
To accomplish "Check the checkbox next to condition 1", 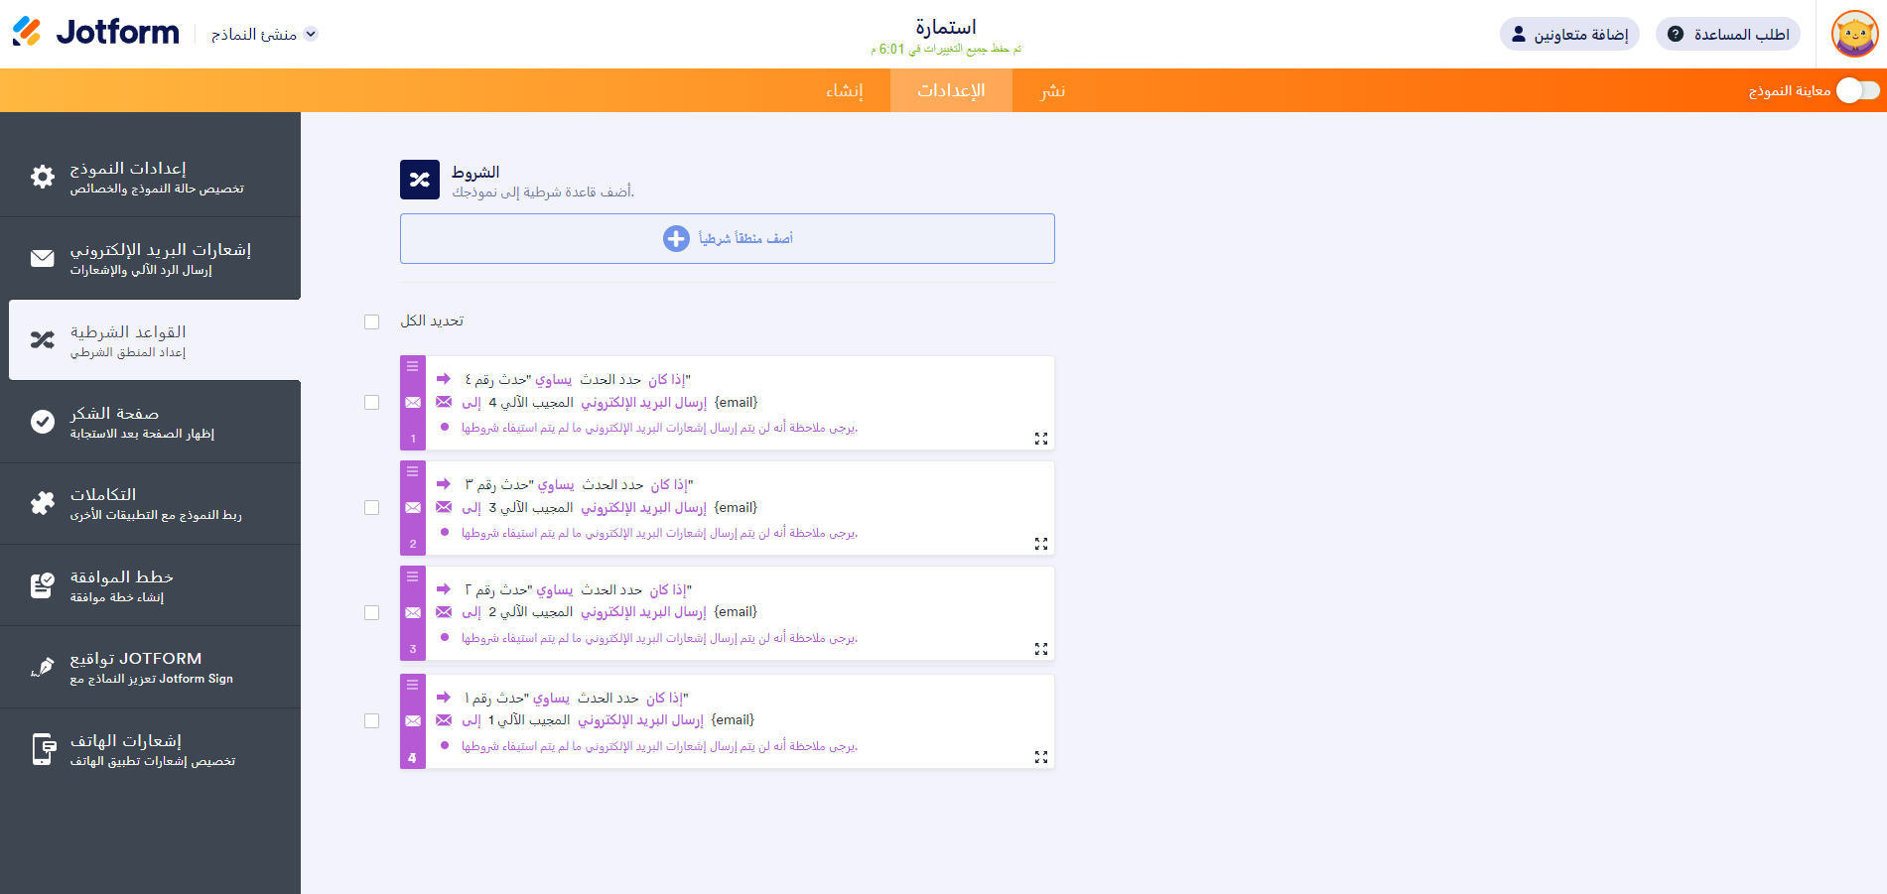I will (372, 403).
